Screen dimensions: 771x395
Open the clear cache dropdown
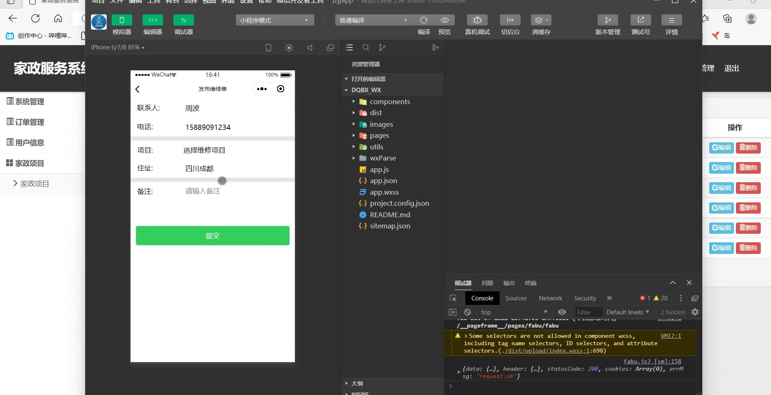[541, 20]
